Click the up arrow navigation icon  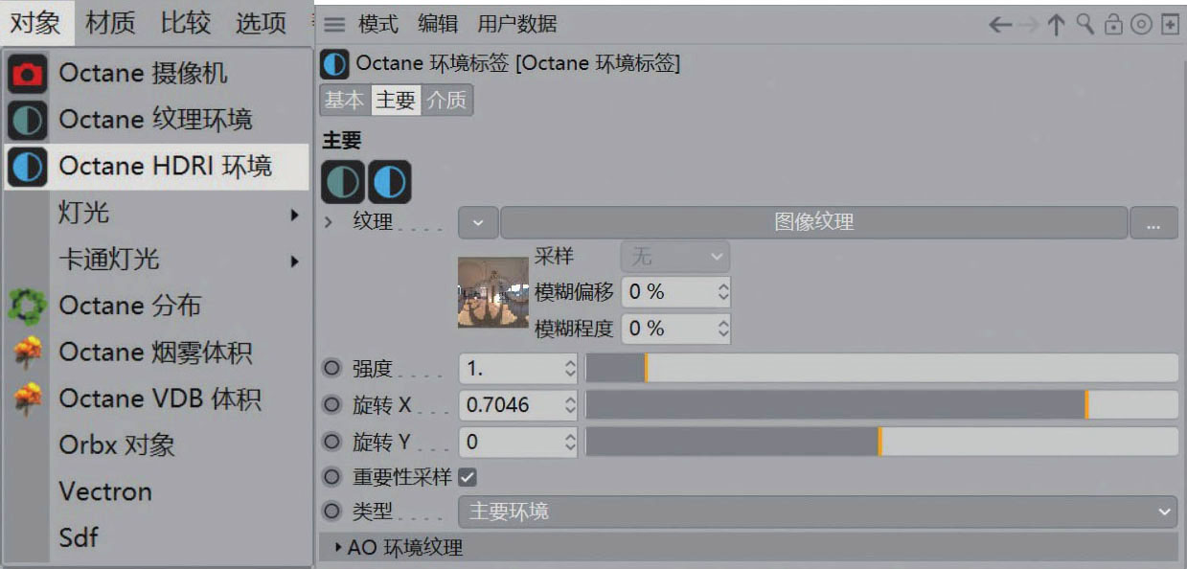pos(1057,25)
